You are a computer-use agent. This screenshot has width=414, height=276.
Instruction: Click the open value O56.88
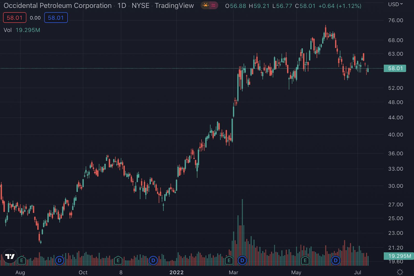pyautogui.click(x=236, y=6)
